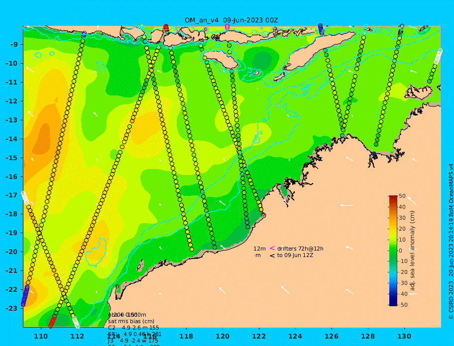454x346 pixels.
Task: Click the latitude axis label "-17"
Action: 11,195
